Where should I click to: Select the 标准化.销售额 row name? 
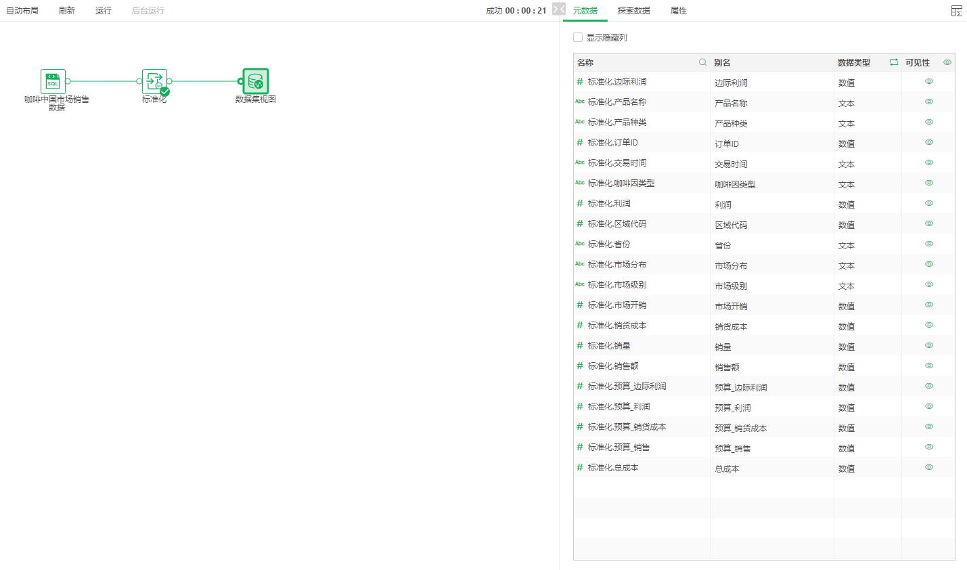pos(613,366)
